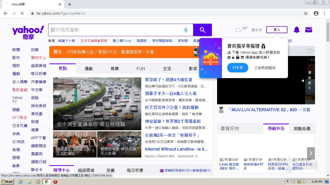Open Windows Start button

pos(7,182)
